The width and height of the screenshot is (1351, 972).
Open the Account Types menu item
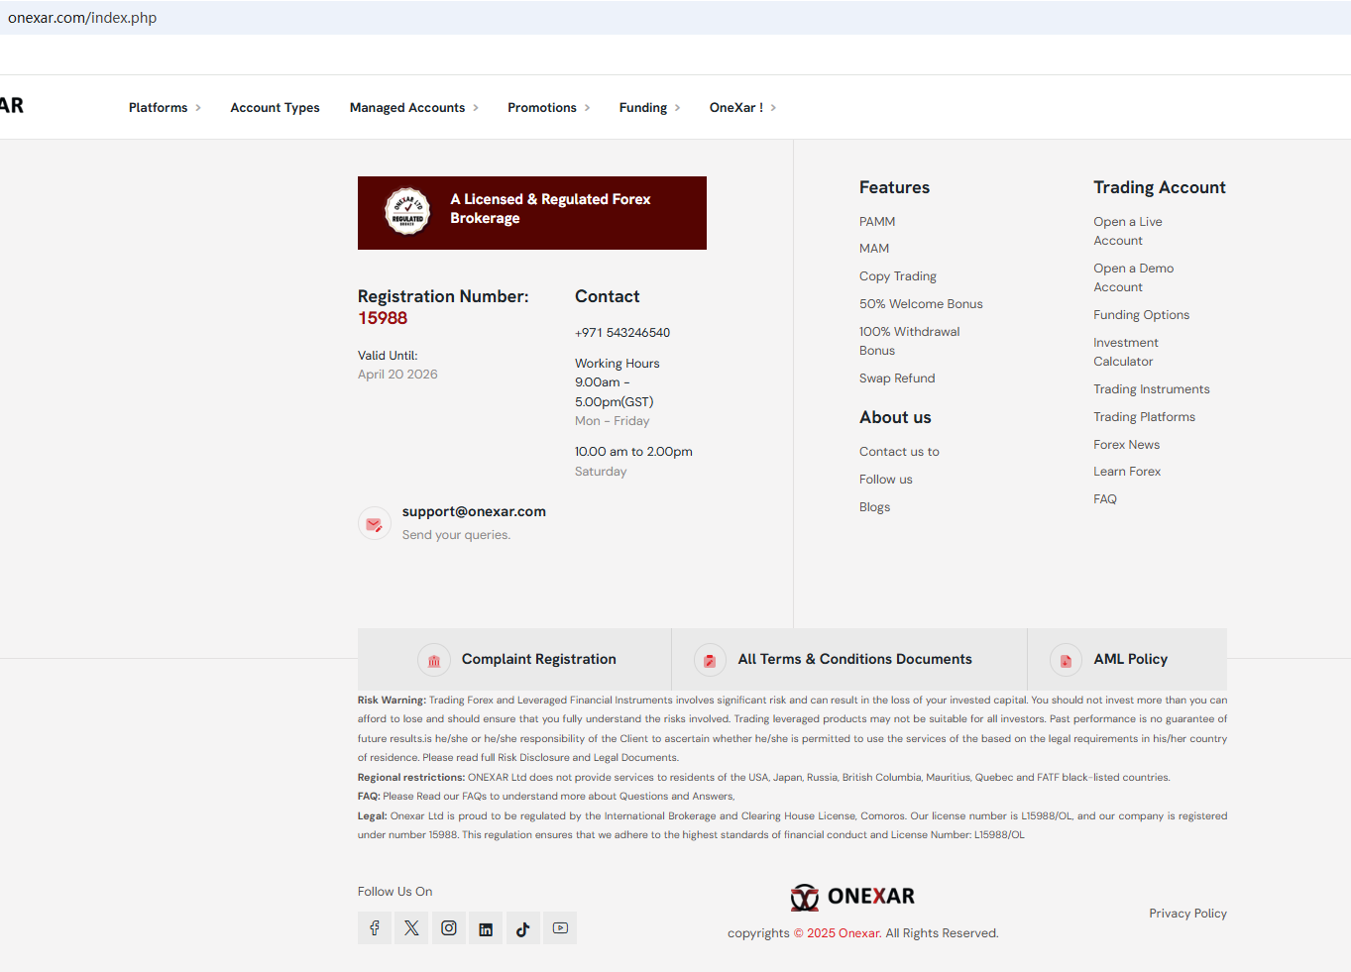tap(275, 108)
